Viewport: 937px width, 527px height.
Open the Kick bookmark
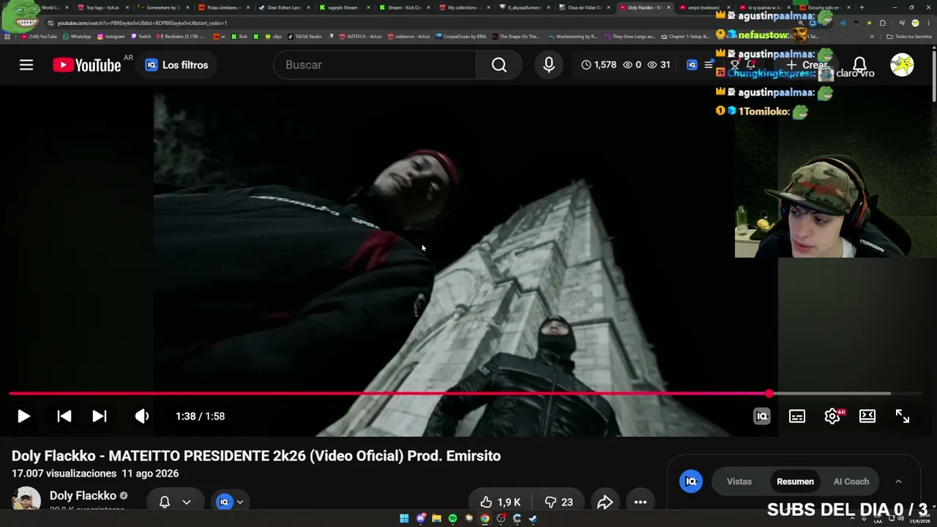[x=239, y=36]
